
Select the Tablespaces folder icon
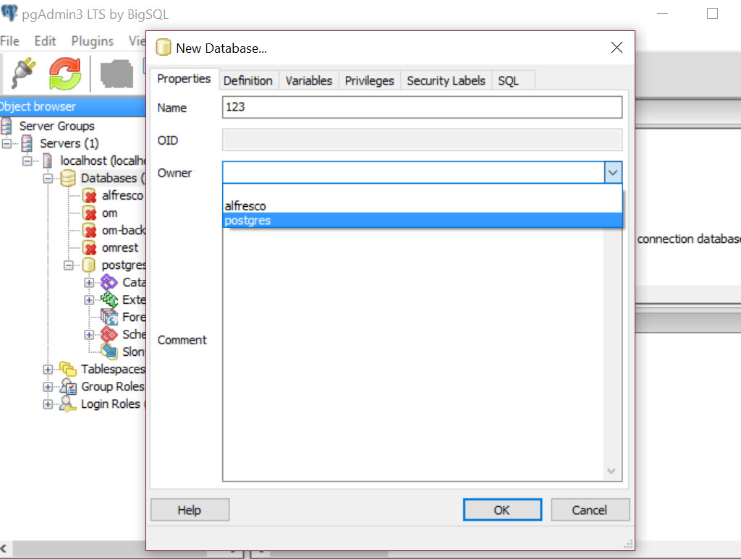68,370
